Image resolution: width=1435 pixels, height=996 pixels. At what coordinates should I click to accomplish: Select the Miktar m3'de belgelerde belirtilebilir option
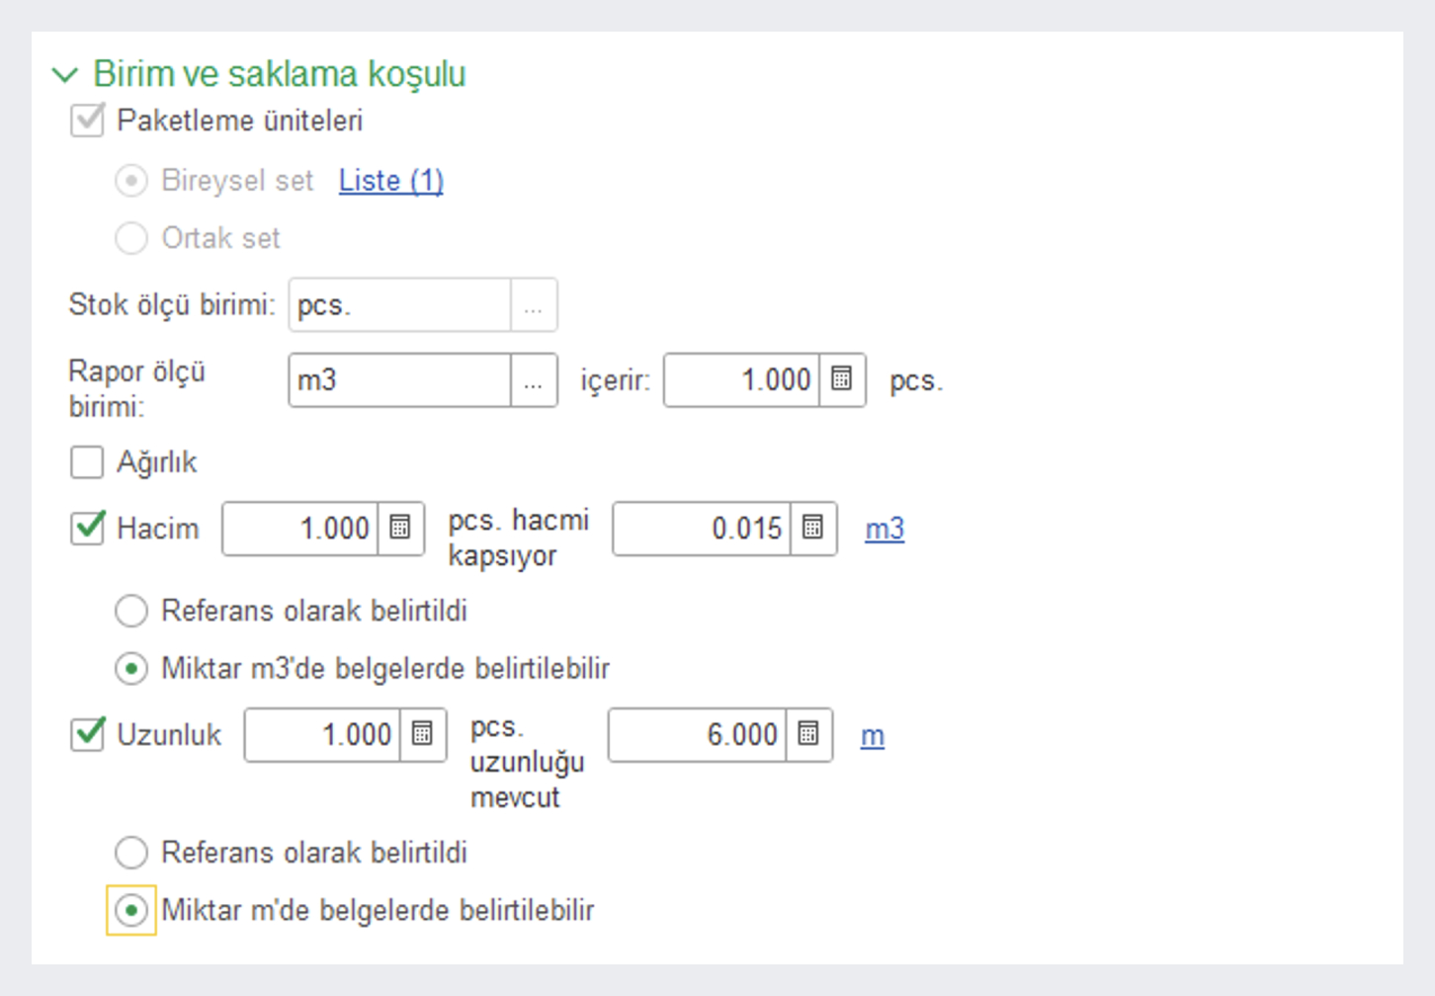131,669
